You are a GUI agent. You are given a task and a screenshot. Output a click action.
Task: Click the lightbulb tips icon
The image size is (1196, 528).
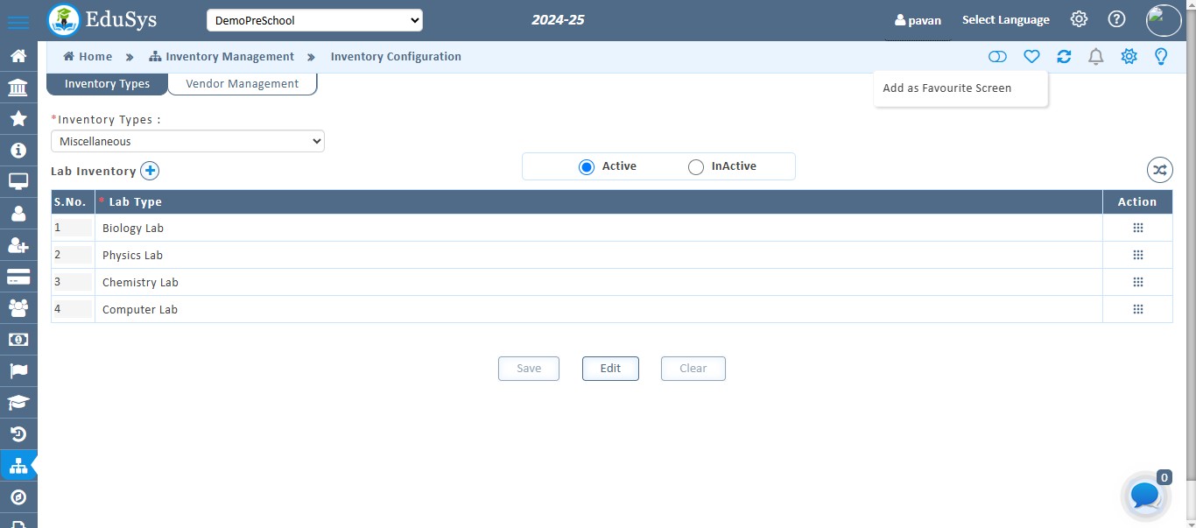click(x=1161, y=57)
